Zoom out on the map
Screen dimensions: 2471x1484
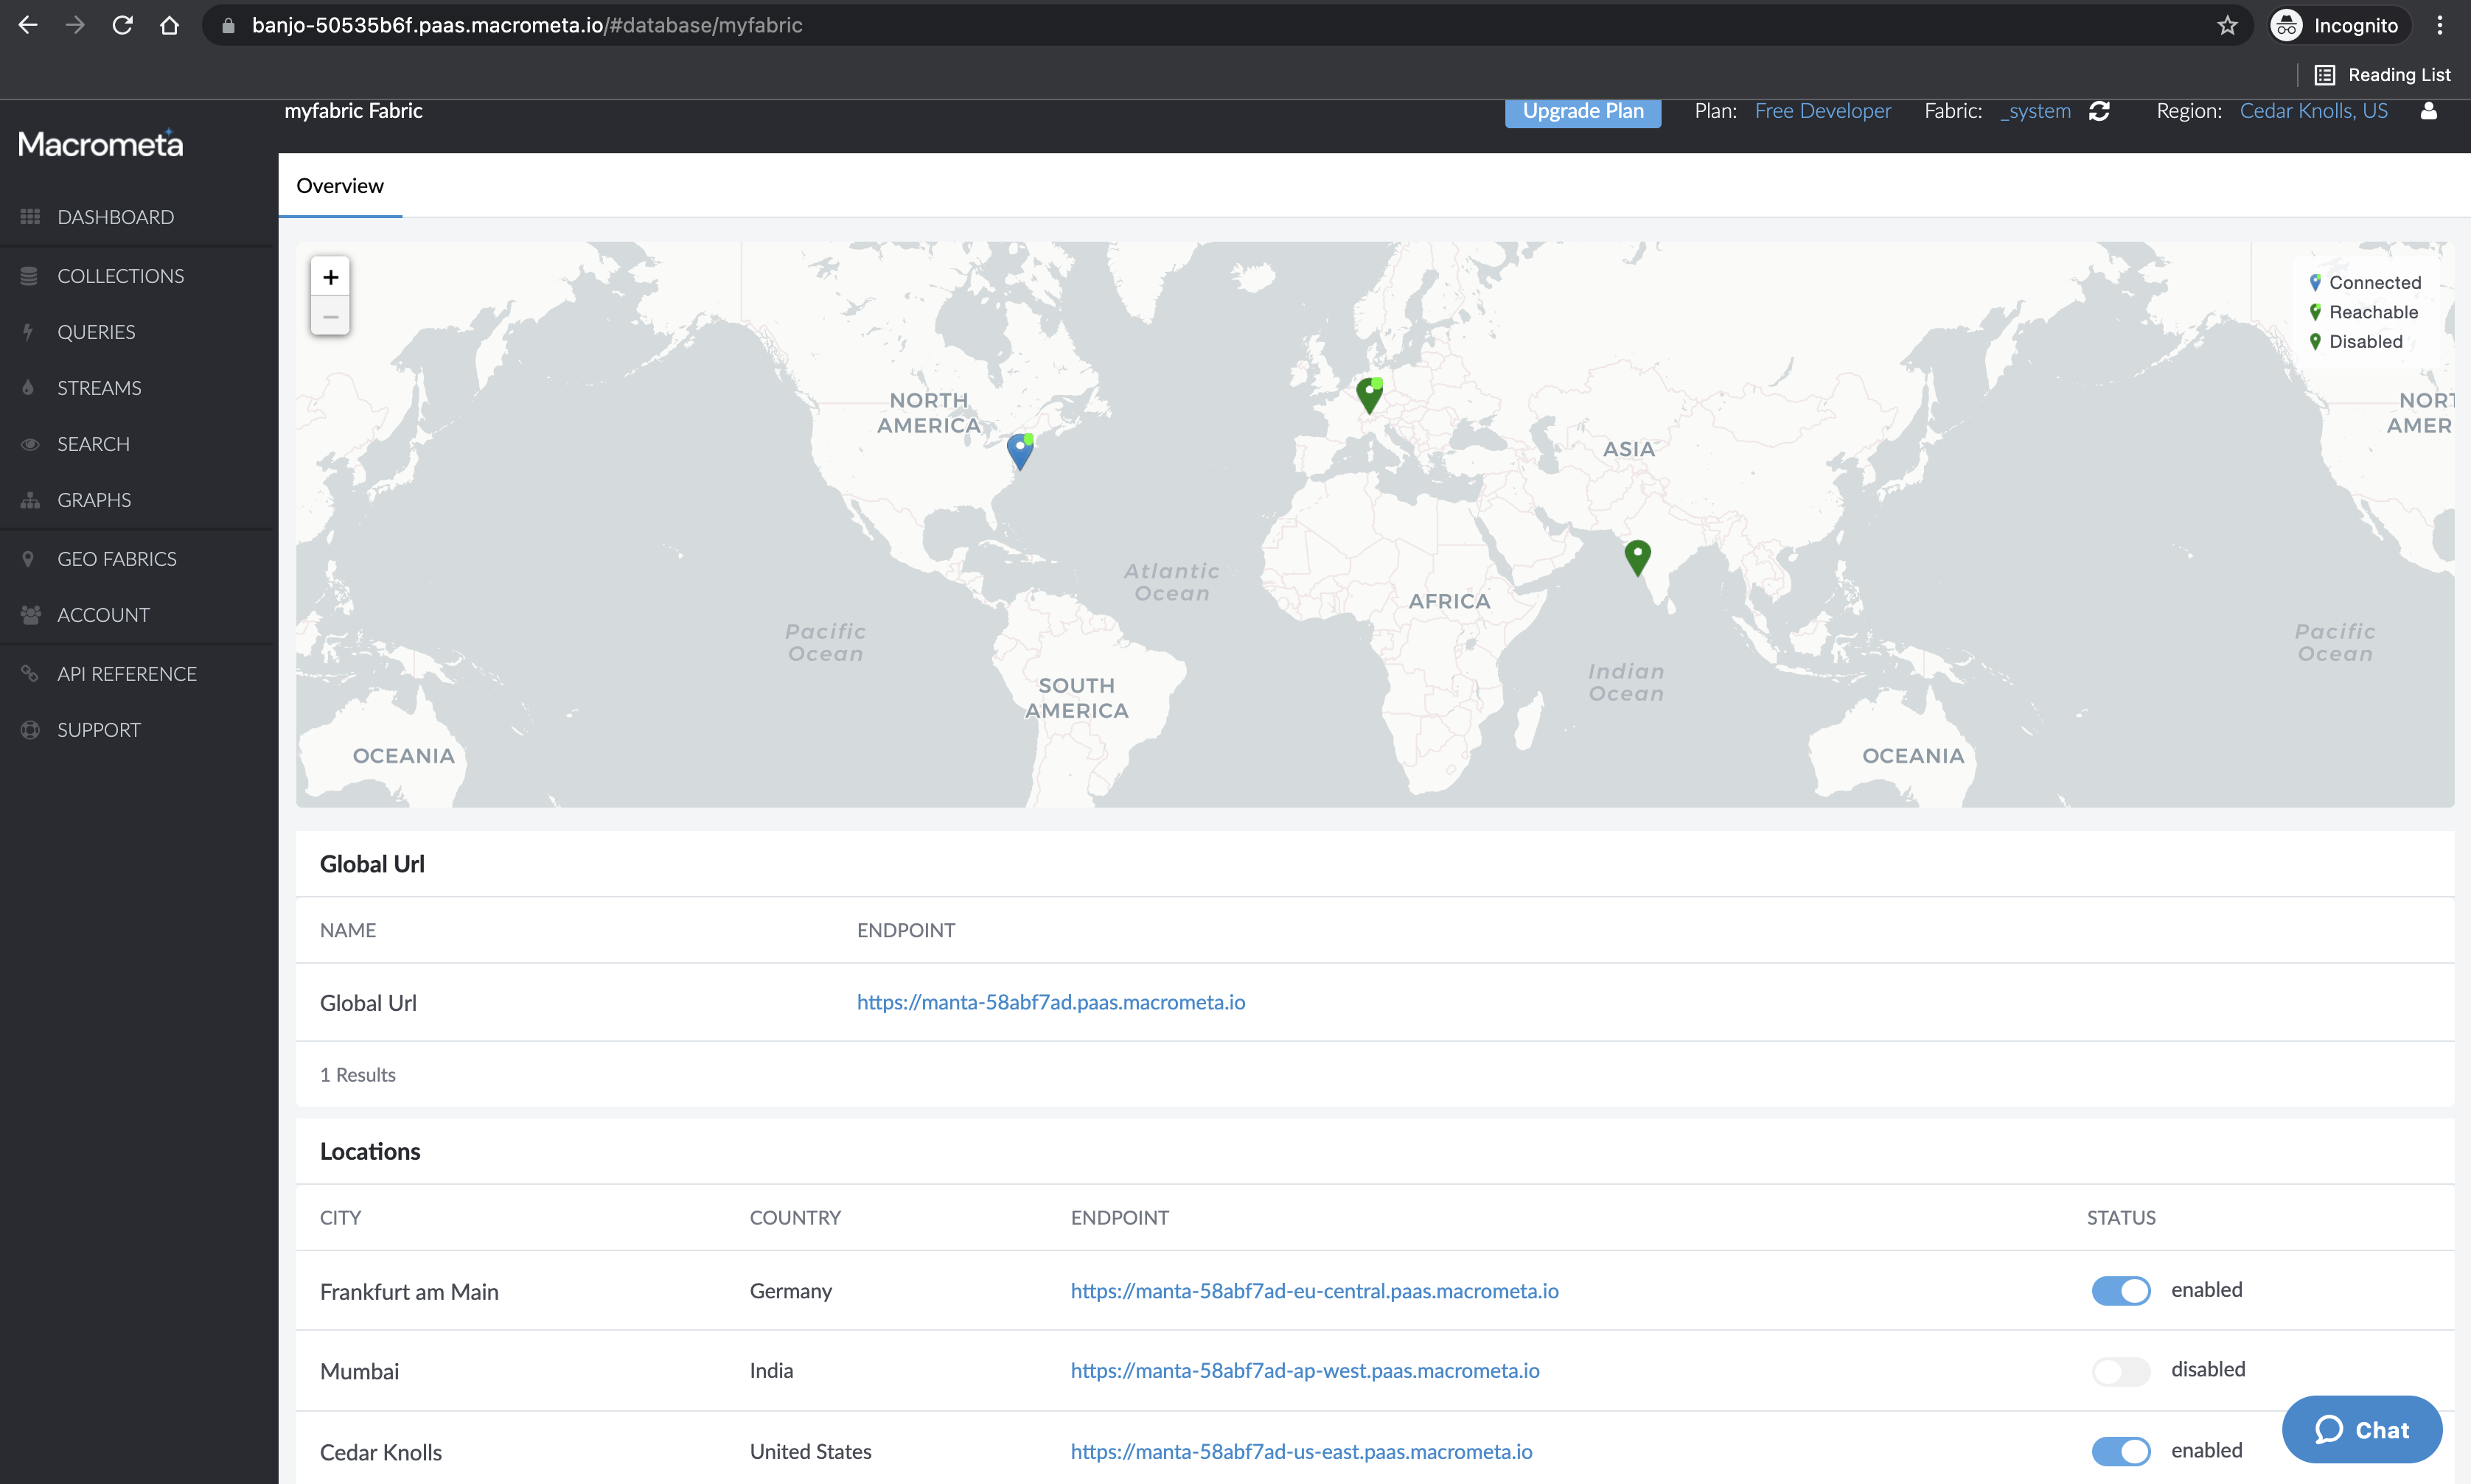point(330,316)
